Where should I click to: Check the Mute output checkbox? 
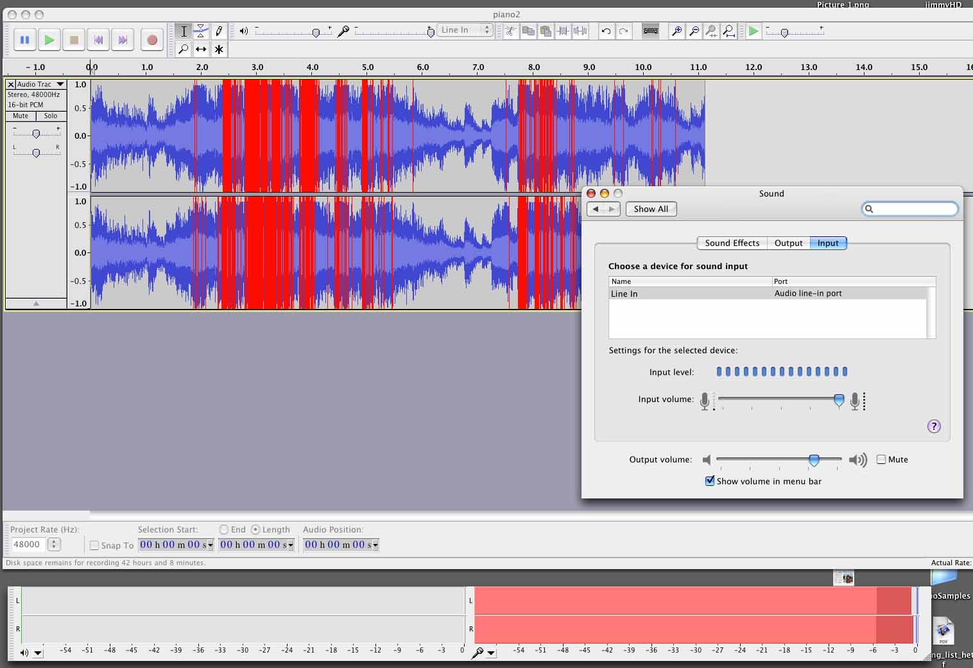tap(881, 459)
